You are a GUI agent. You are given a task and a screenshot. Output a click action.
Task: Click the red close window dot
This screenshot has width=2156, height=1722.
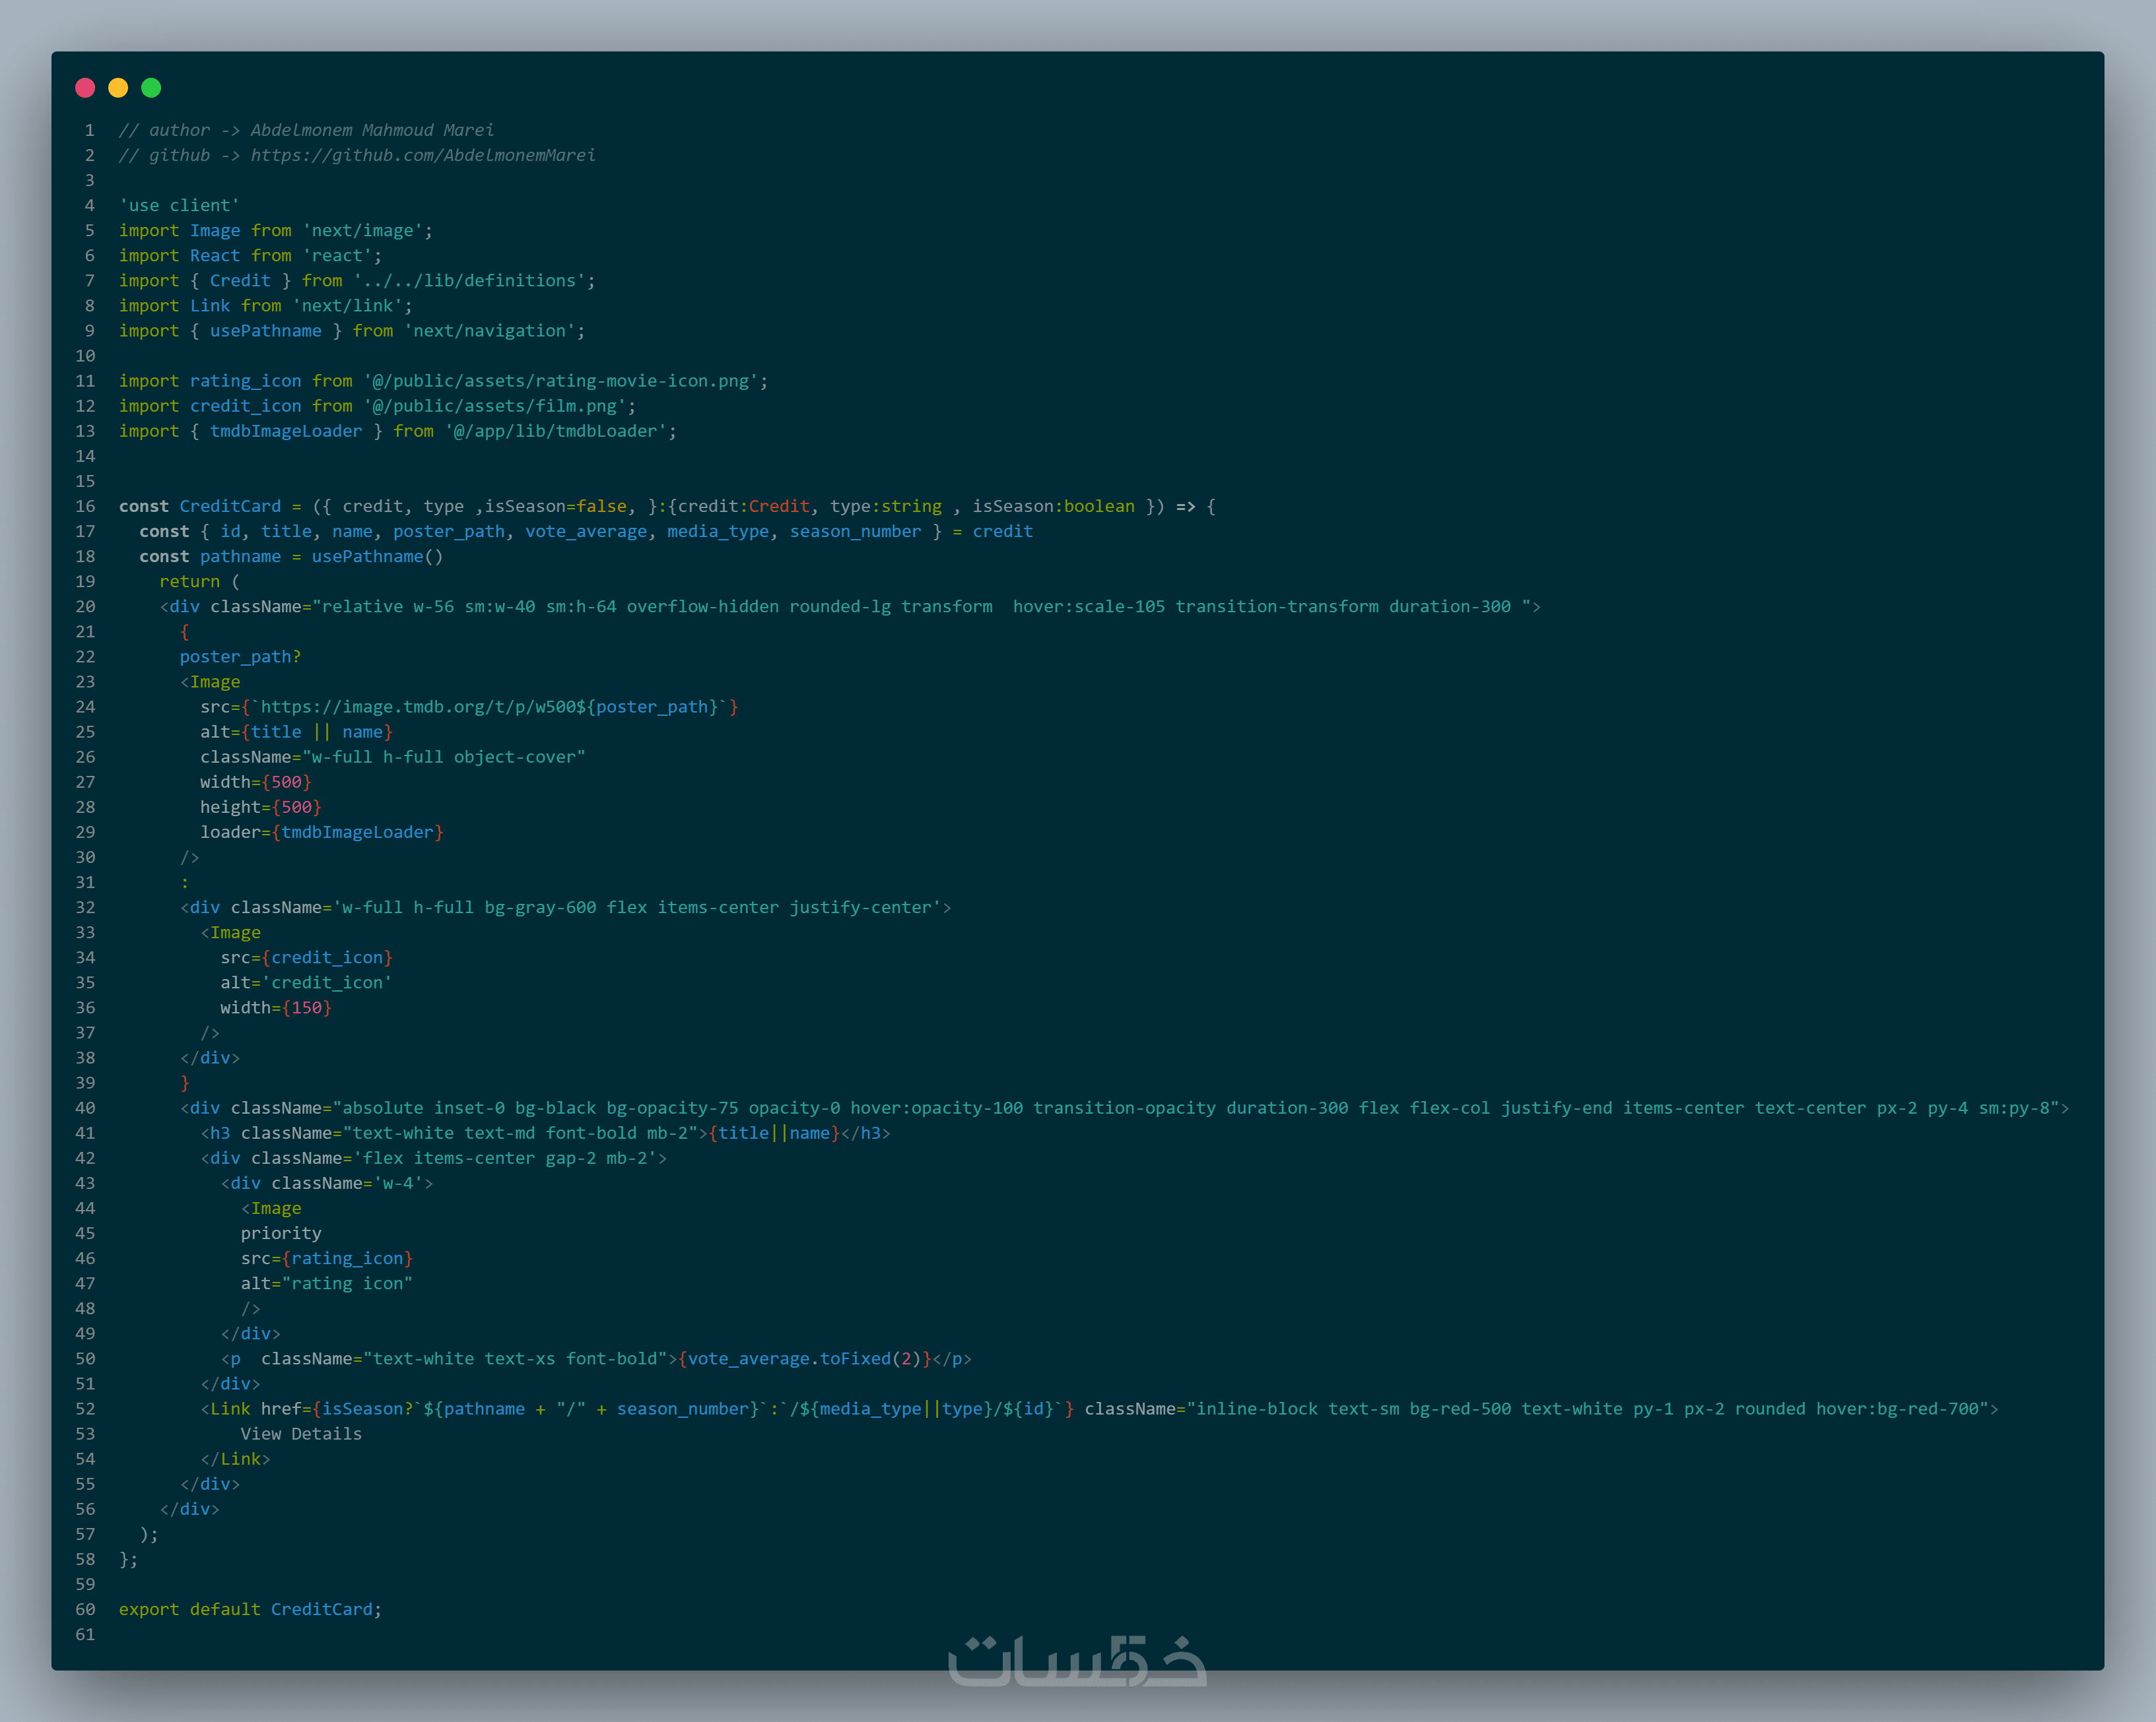point(85,88)
